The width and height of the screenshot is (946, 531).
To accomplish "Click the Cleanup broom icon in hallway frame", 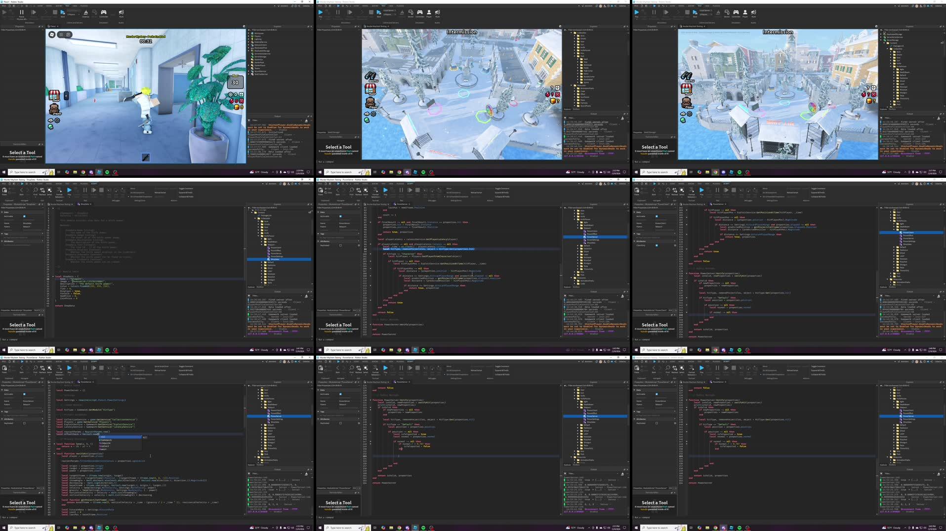I will tap(85, 12).
